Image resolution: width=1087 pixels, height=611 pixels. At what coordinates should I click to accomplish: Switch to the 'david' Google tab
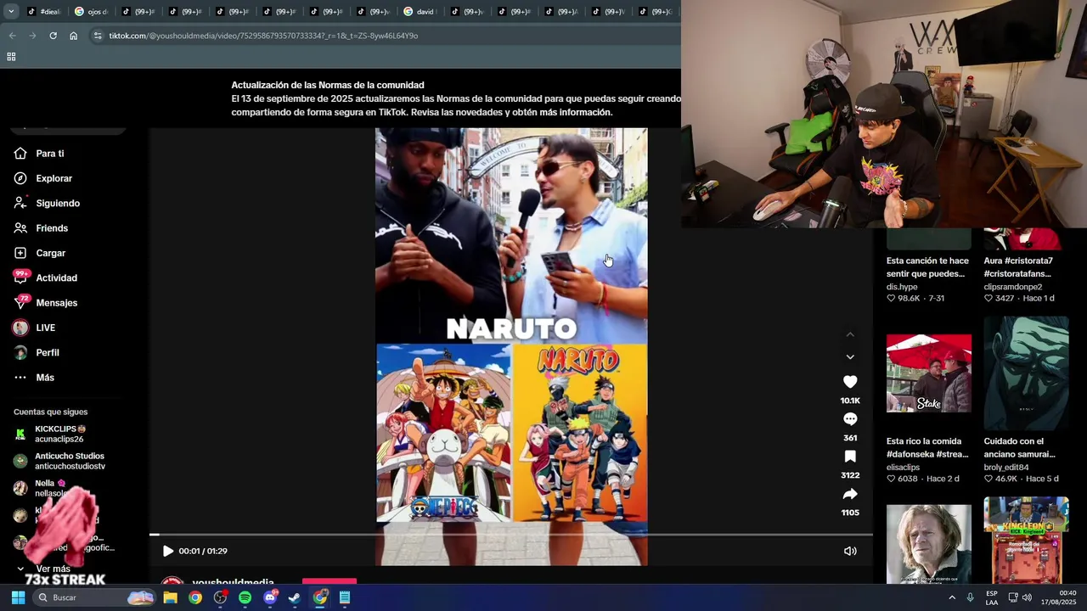click(420, 12)
